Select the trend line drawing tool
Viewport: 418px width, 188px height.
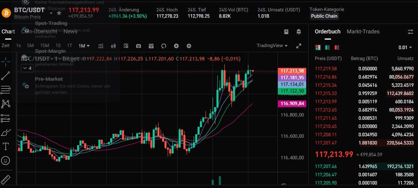(x=6, y=76)
